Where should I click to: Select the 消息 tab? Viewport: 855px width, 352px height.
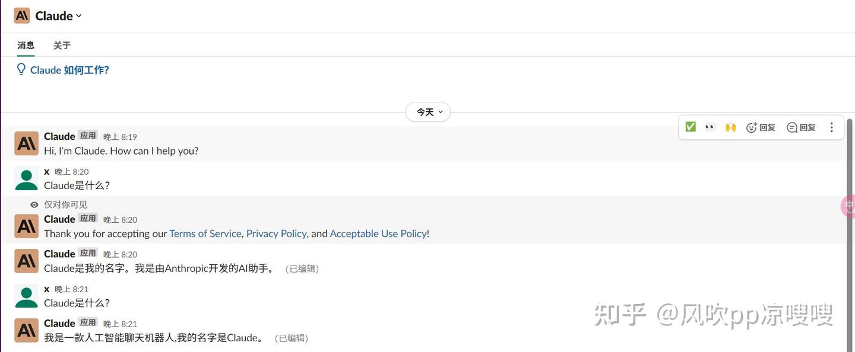26,45
